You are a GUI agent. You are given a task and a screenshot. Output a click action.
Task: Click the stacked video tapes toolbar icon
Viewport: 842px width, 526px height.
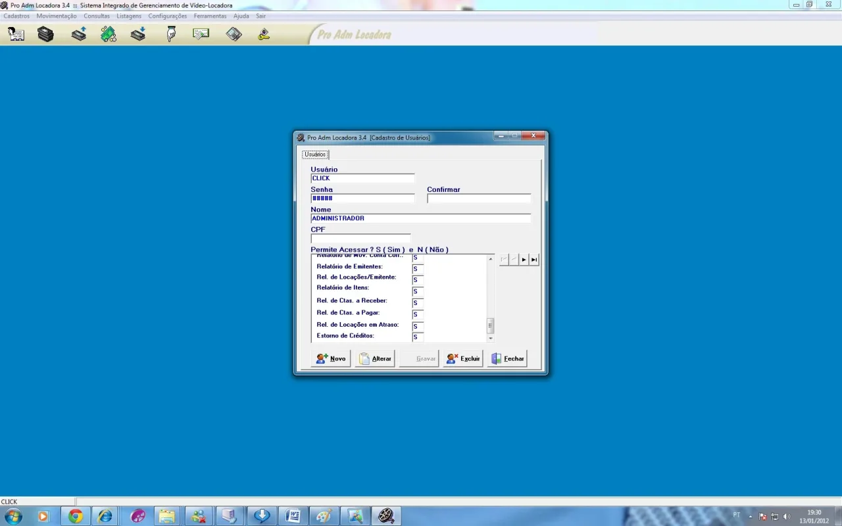point(45,34)
